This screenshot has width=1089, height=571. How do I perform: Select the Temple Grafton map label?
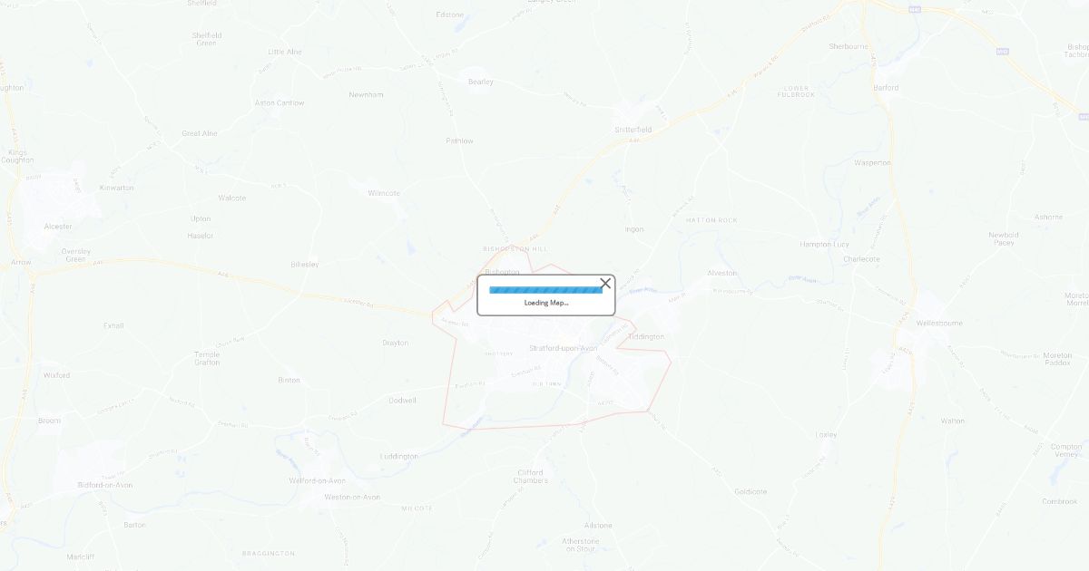[207, 358]
